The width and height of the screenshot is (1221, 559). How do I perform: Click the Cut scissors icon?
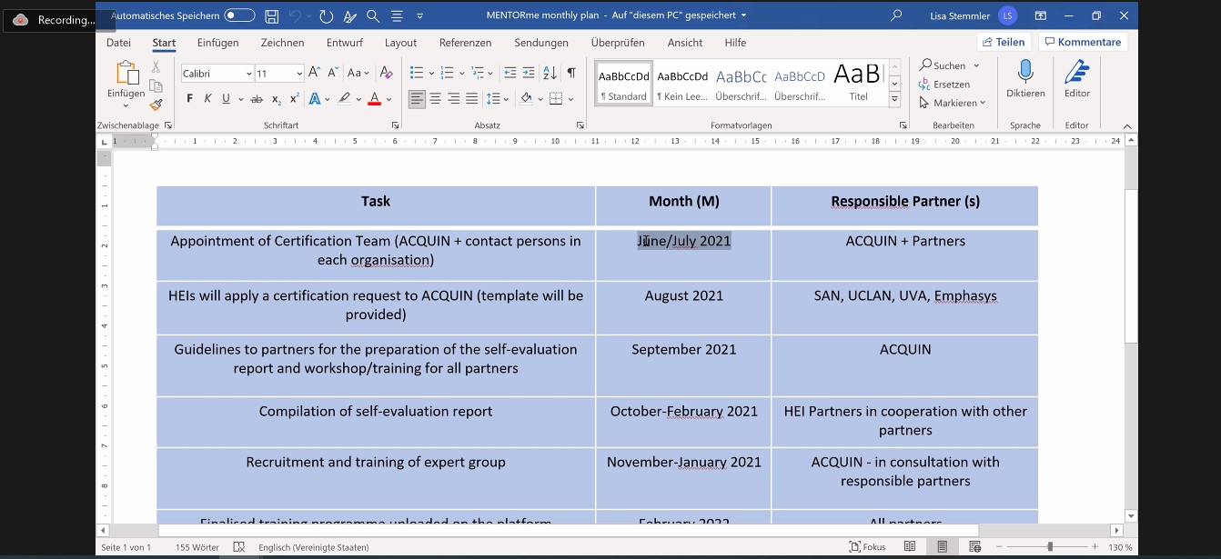pyautogui.click(x=156, y=66)
